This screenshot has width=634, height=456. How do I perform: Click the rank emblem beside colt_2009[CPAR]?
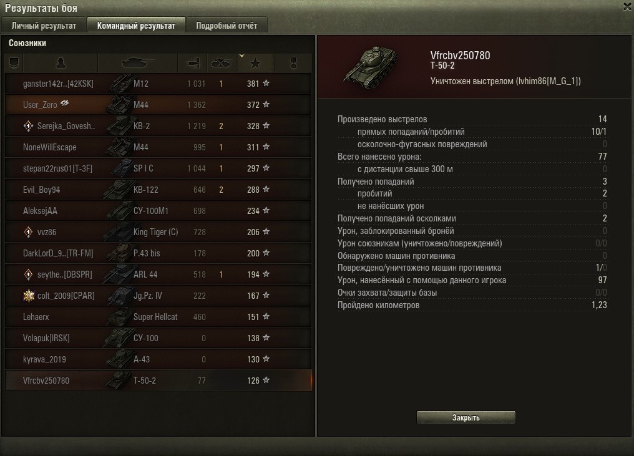pyautogui.click(x=29, y=296)
